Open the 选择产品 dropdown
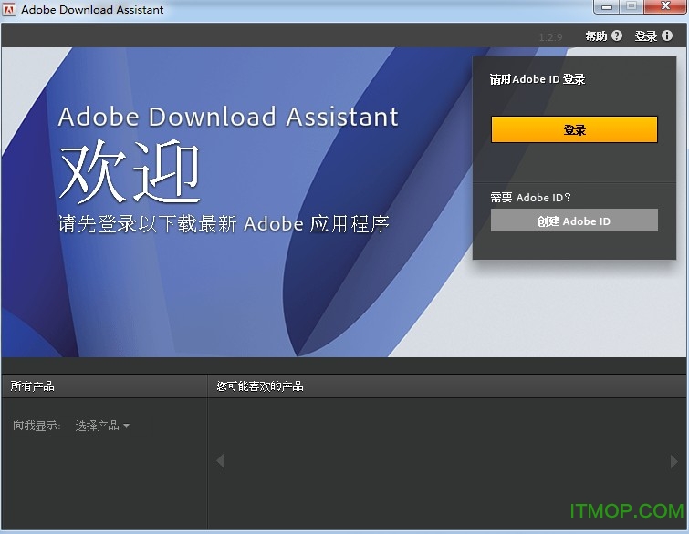The height and width of the screenshot is (534, 689). (102, 426)
